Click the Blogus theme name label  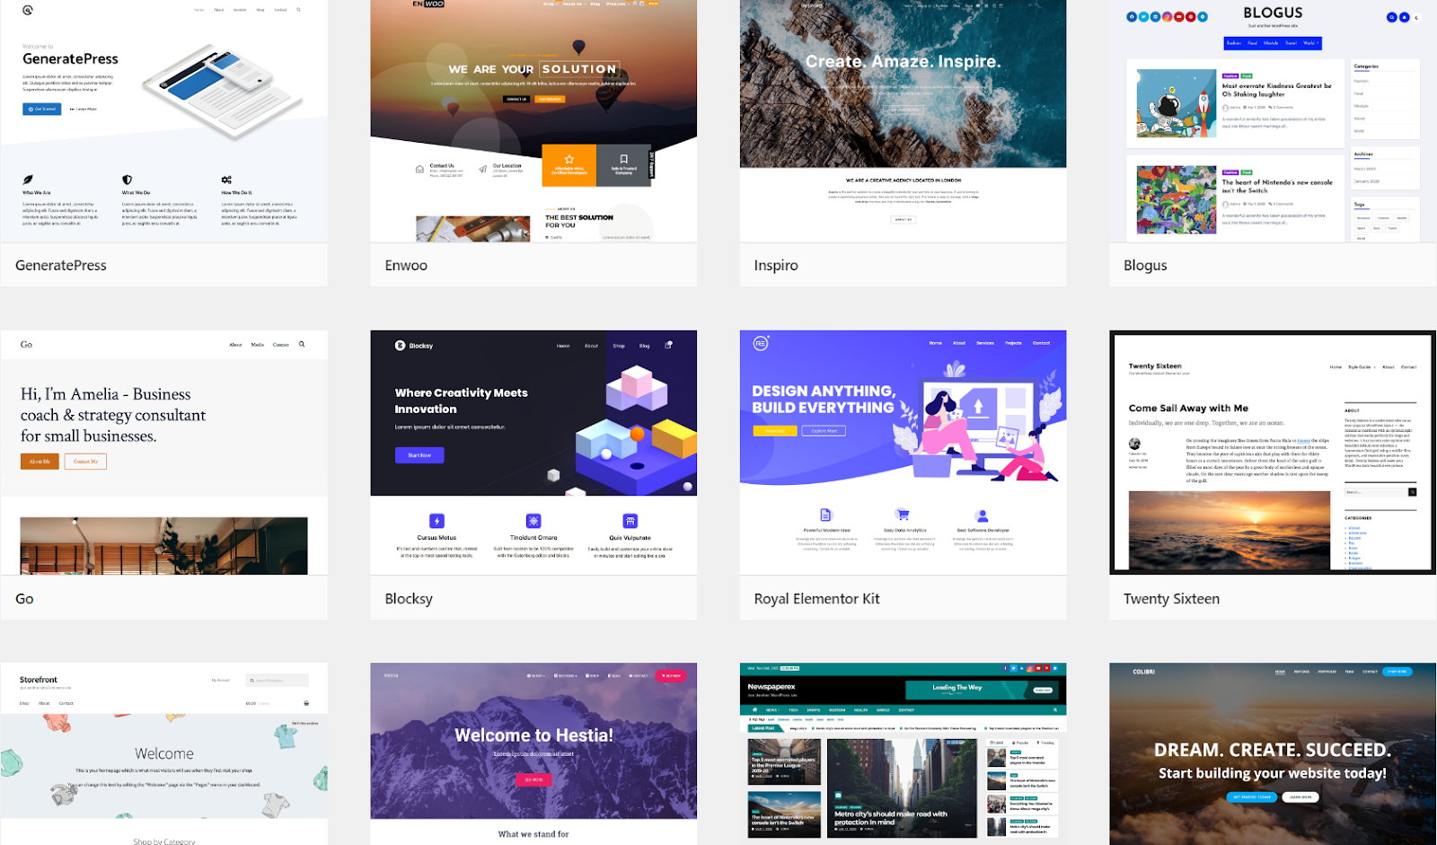(x=1145, y=265)
